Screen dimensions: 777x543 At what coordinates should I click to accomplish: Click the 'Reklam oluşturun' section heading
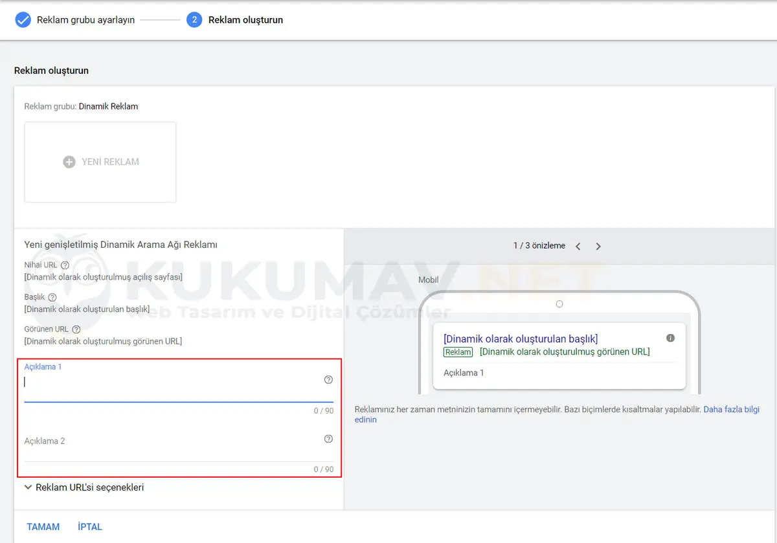[51, 71]
